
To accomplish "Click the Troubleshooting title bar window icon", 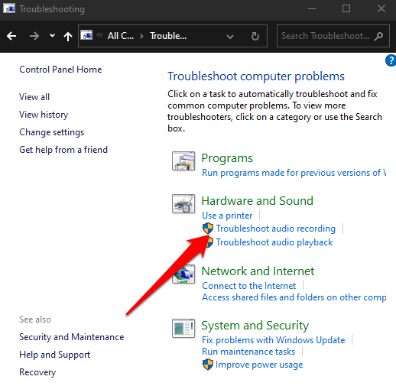I will (x=9, y=8).
